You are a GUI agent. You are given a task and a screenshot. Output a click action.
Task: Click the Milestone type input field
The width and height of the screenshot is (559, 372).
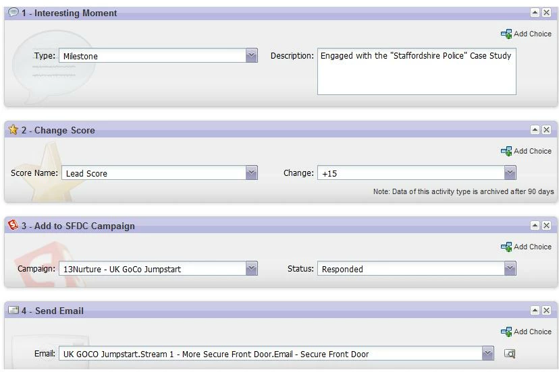coord(152,55)
